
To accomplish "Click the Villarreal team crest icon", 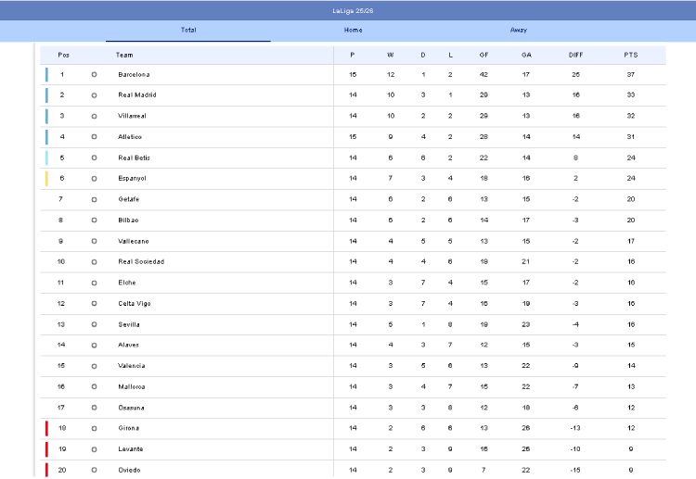I will pos(94,116).
